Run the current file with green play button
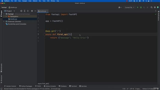The width and height of the screenshot is (160, 90). coord(138,7)
